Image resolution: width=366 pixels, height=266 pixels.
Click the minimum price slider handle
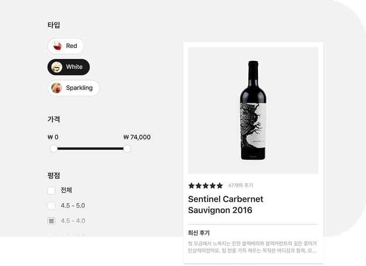(x=54, y=149)
